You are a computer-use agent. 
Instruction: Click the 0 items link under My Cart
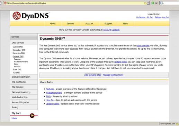[x=14, y=118]
